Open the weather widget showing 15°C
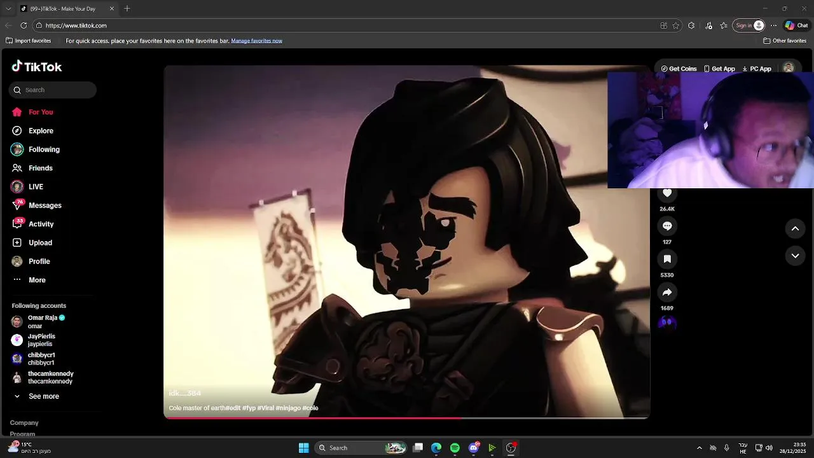This screenshot has width=814, height=458. click(x=29, y=448)
